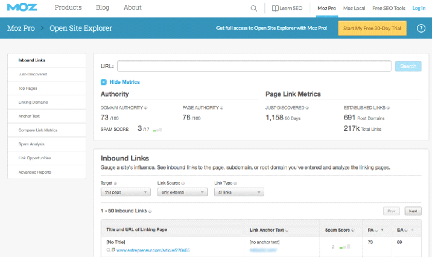Click the Prev pagination button
This screenshot has height=257, width=432.
(391, 211)
